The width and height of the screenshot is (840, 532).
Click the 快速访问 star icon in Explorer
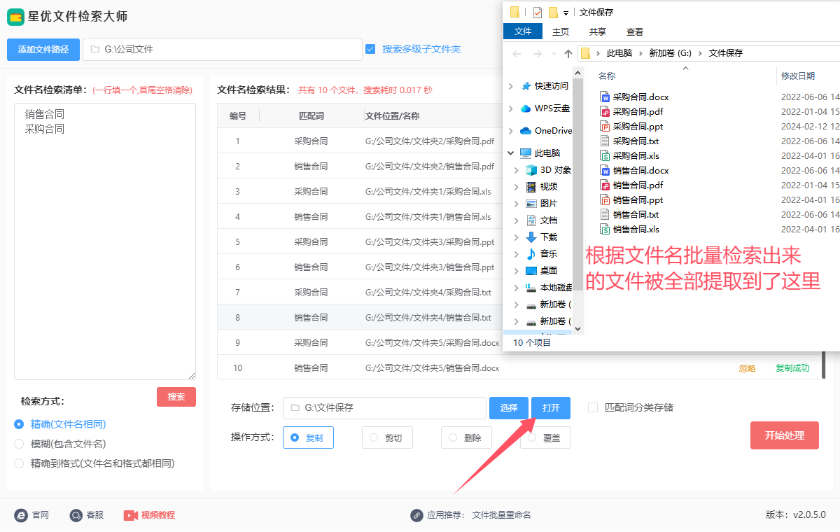[526, 86]
